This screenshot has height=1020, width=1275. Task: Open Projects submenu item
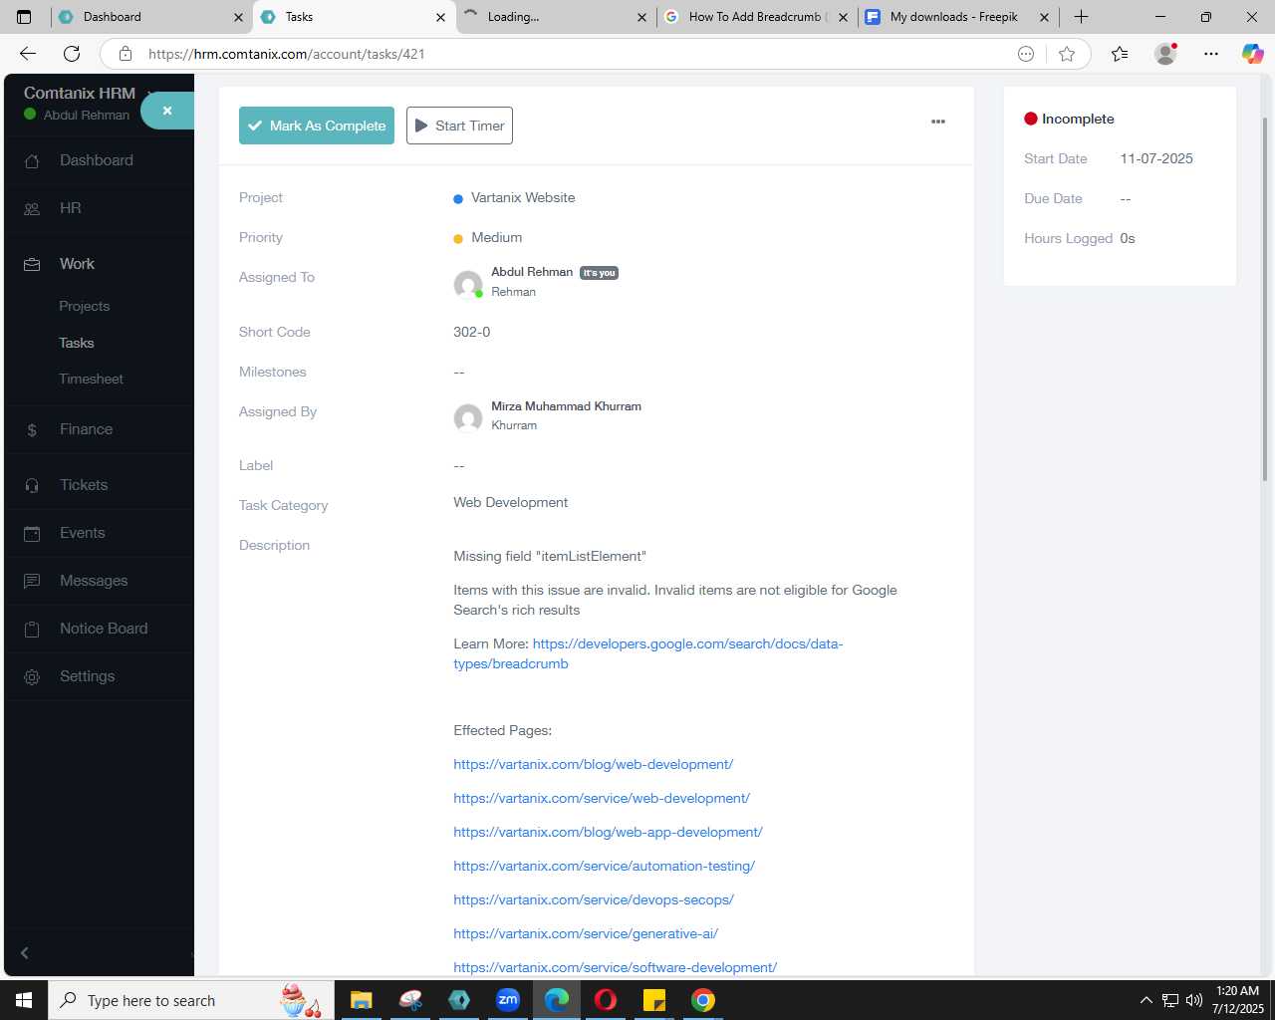click(x=85, y=306)
